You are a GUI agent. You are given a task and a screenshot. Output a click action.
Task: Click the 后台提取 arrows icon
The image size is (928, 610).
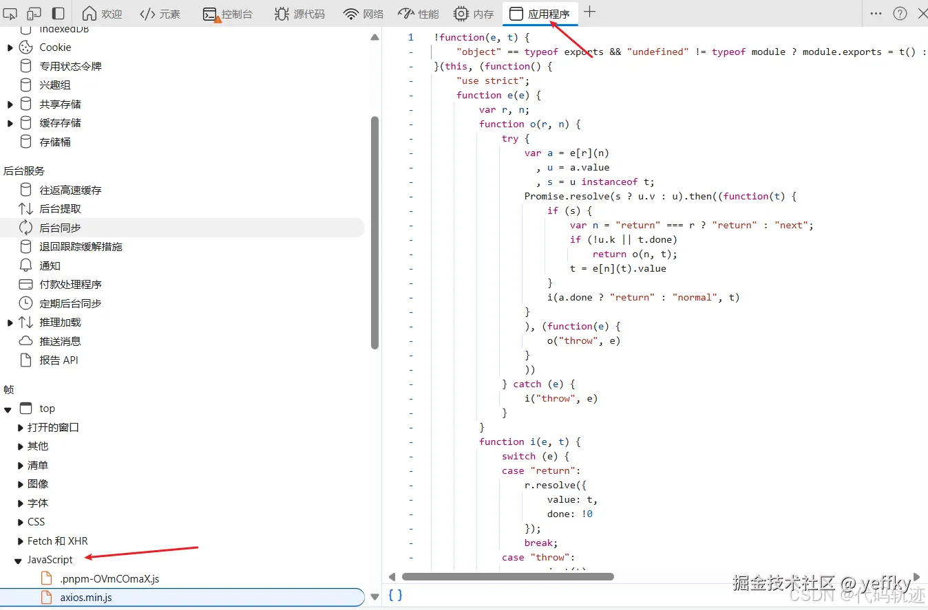point(25,208)
